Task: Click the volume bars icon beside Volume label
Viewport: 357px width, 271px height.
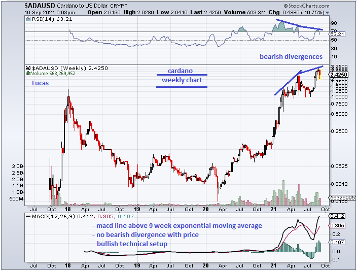Action: pos(28,74)
